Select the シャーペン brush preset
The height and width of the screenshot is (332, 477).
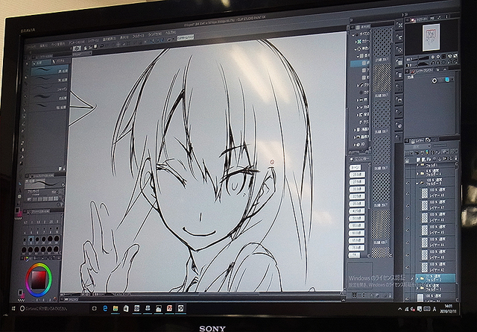(49, 88)
